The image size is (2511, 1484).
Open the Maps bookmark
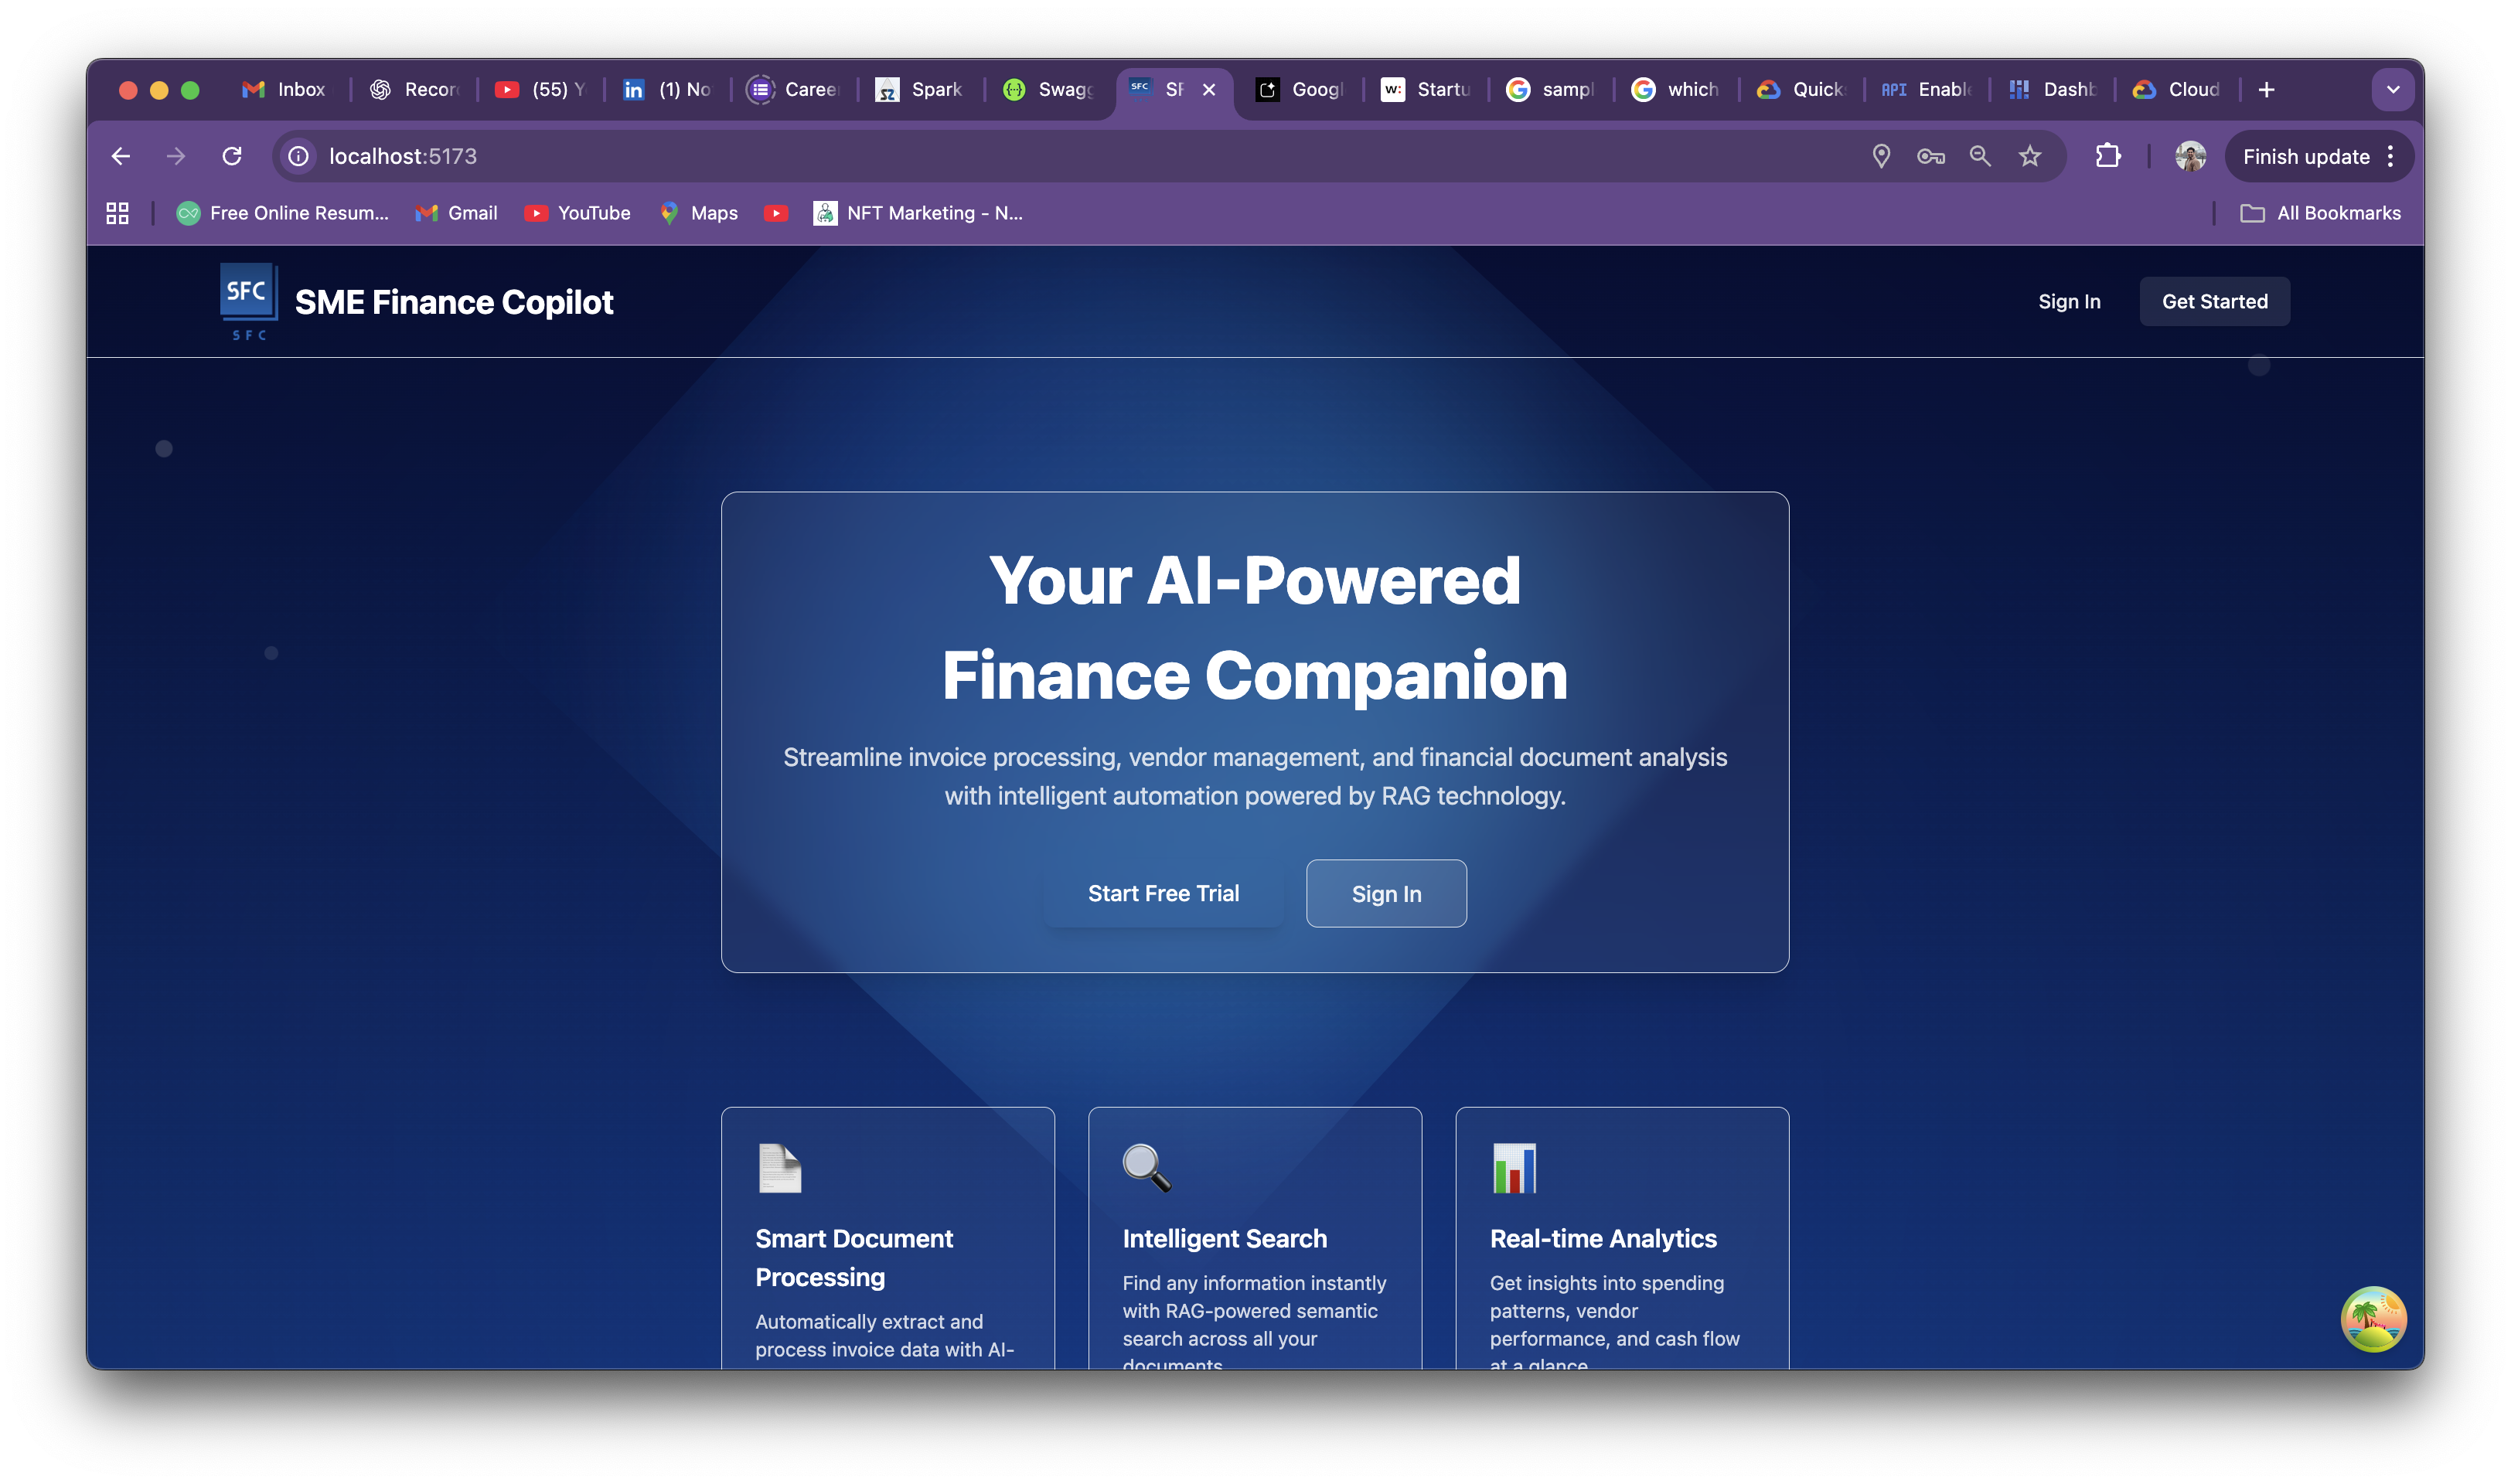coord(698,213)
